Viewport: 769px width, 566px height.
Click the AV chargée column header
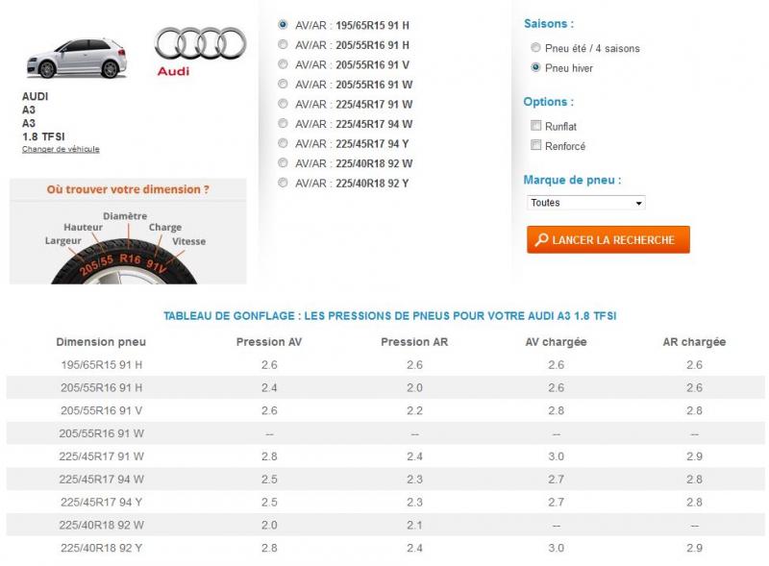point(556,342)
